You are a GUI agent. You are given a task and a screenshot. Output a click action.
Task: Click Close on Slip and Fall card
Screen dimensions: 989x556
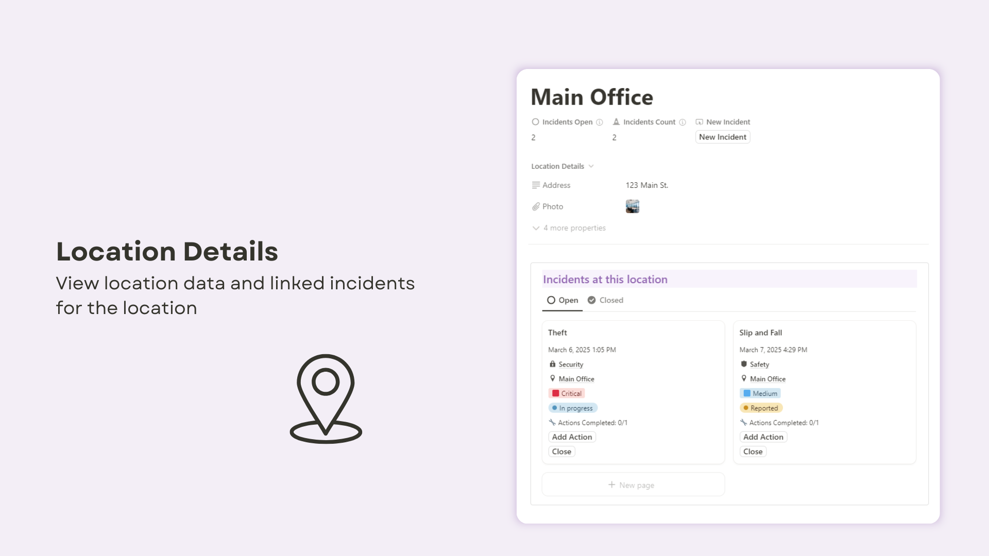coord(753,451)
